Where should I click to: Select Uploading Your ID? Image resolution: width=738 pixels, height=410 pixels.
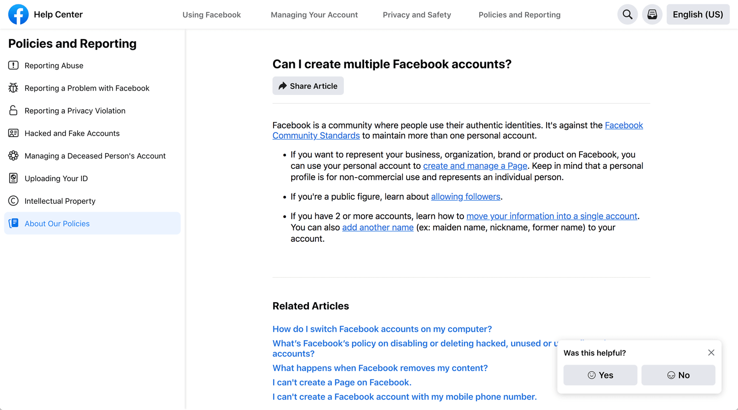(x=92, y=178)
